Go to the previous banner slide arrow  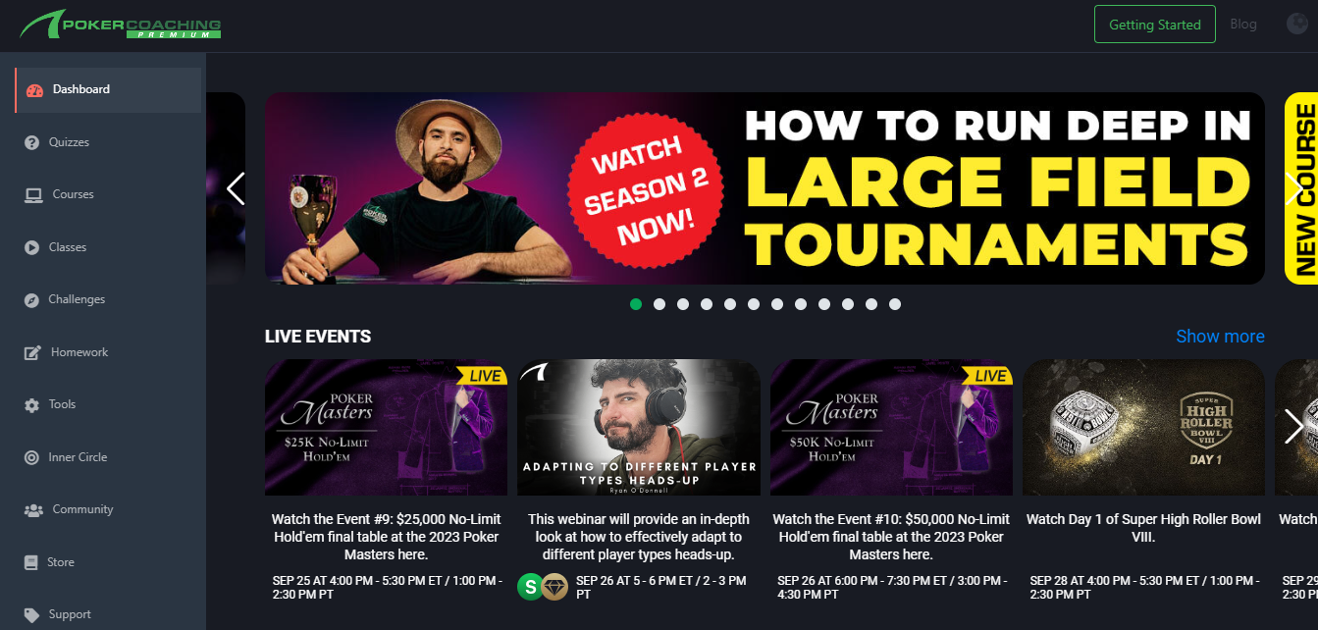236,188
